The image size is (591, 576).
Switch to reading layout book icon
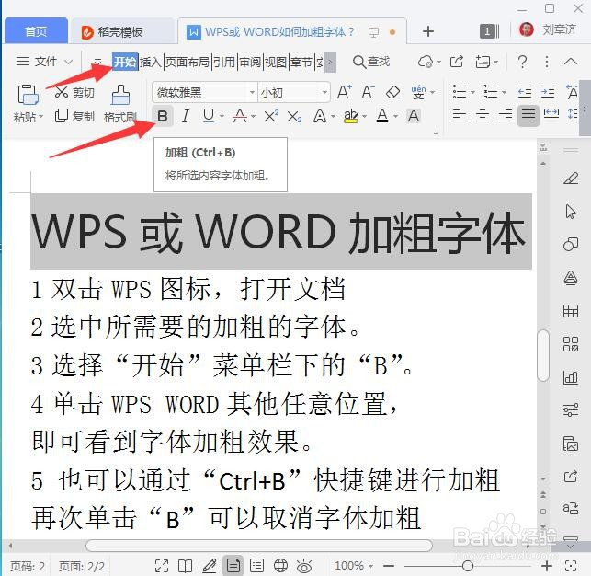[x=185, y=566]
